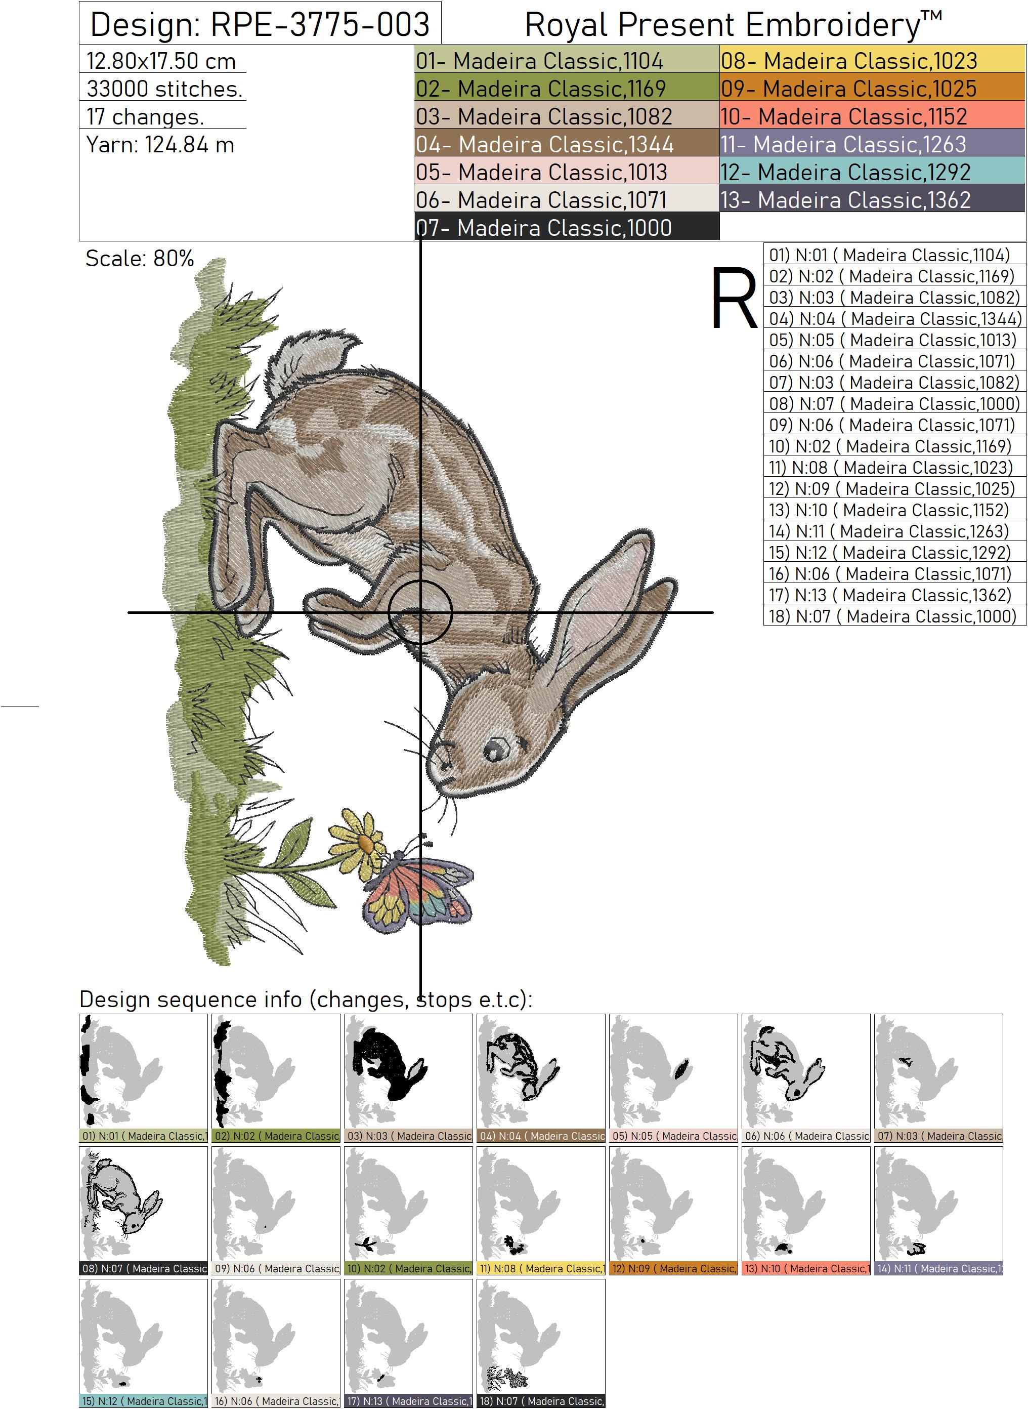Select sequence thumbnail 01 light grass step
The width and height of the screenshot is (1028, 1413).
point(143,1076)
